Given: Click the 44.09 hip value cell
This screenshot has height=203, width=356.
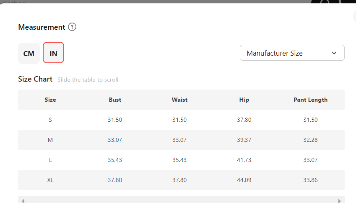Looking at the screenshot, I should point(244,180).
